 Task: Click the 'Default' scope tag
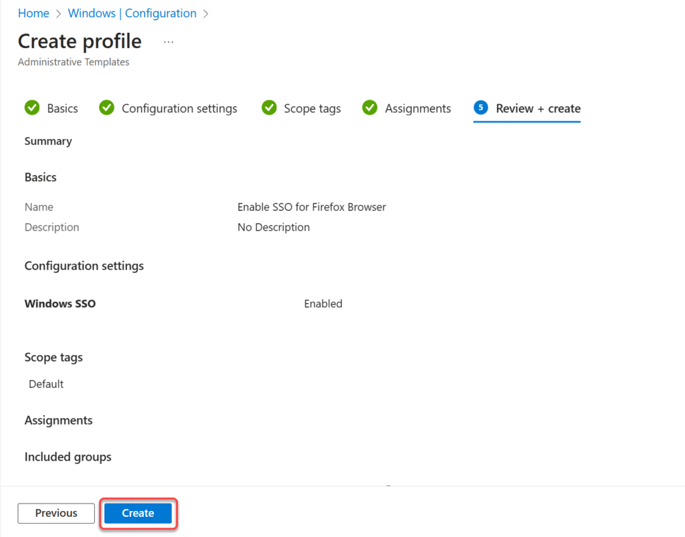pyautogui.click(x=46, y=384)
